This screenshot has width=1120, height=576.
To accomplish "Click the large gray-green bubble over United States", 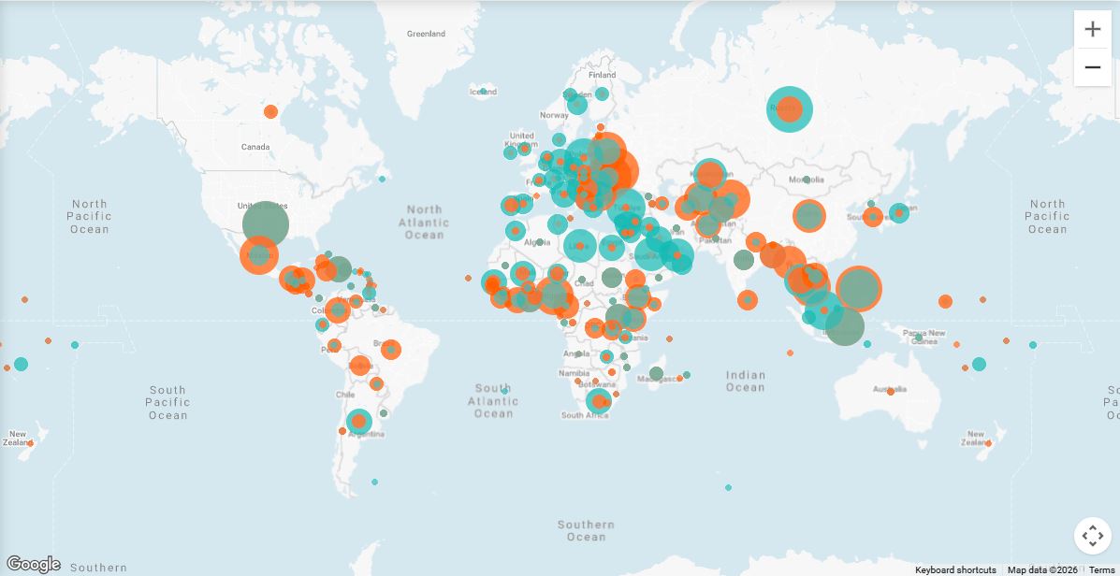I will point(266,224).
